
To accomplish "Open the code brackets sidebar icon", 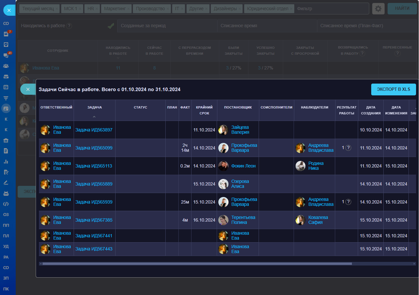I will (6, 204).
